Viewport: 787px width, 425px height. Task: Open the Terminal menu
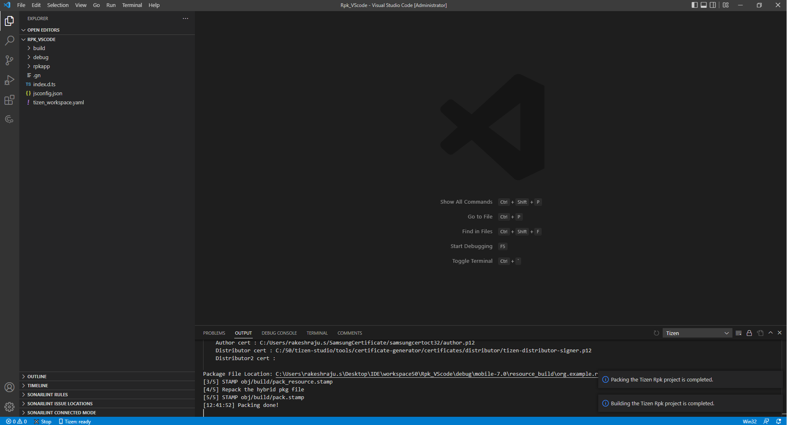point(132,5)
